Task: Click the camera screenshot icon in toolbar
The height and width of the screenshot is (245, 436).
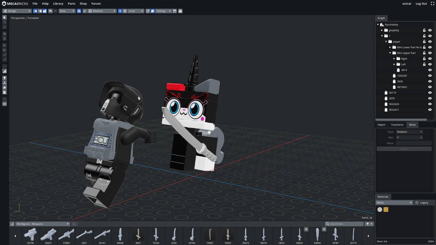Action: pos(180,11)
